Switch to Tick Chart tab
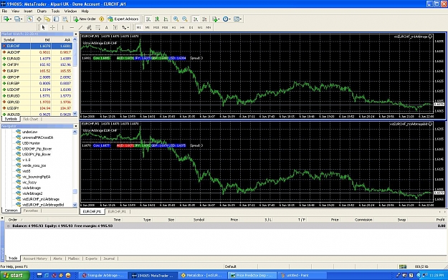 click(30, 119)
